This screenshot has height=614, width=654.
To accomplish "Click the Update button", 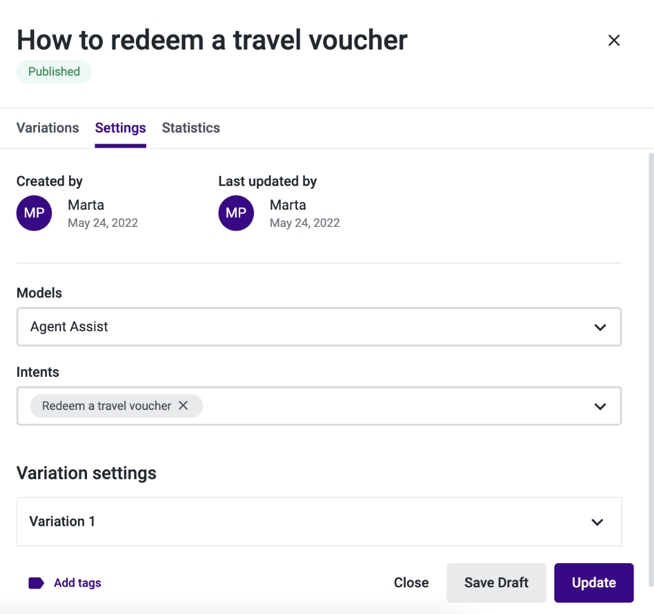I will click(594, 583).
